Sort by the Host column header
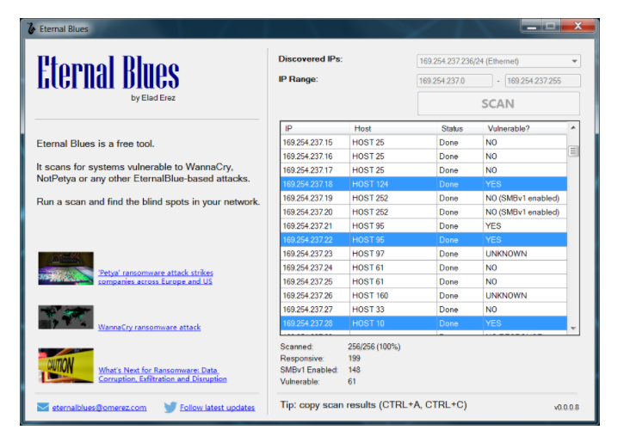 tap(393, 128)
